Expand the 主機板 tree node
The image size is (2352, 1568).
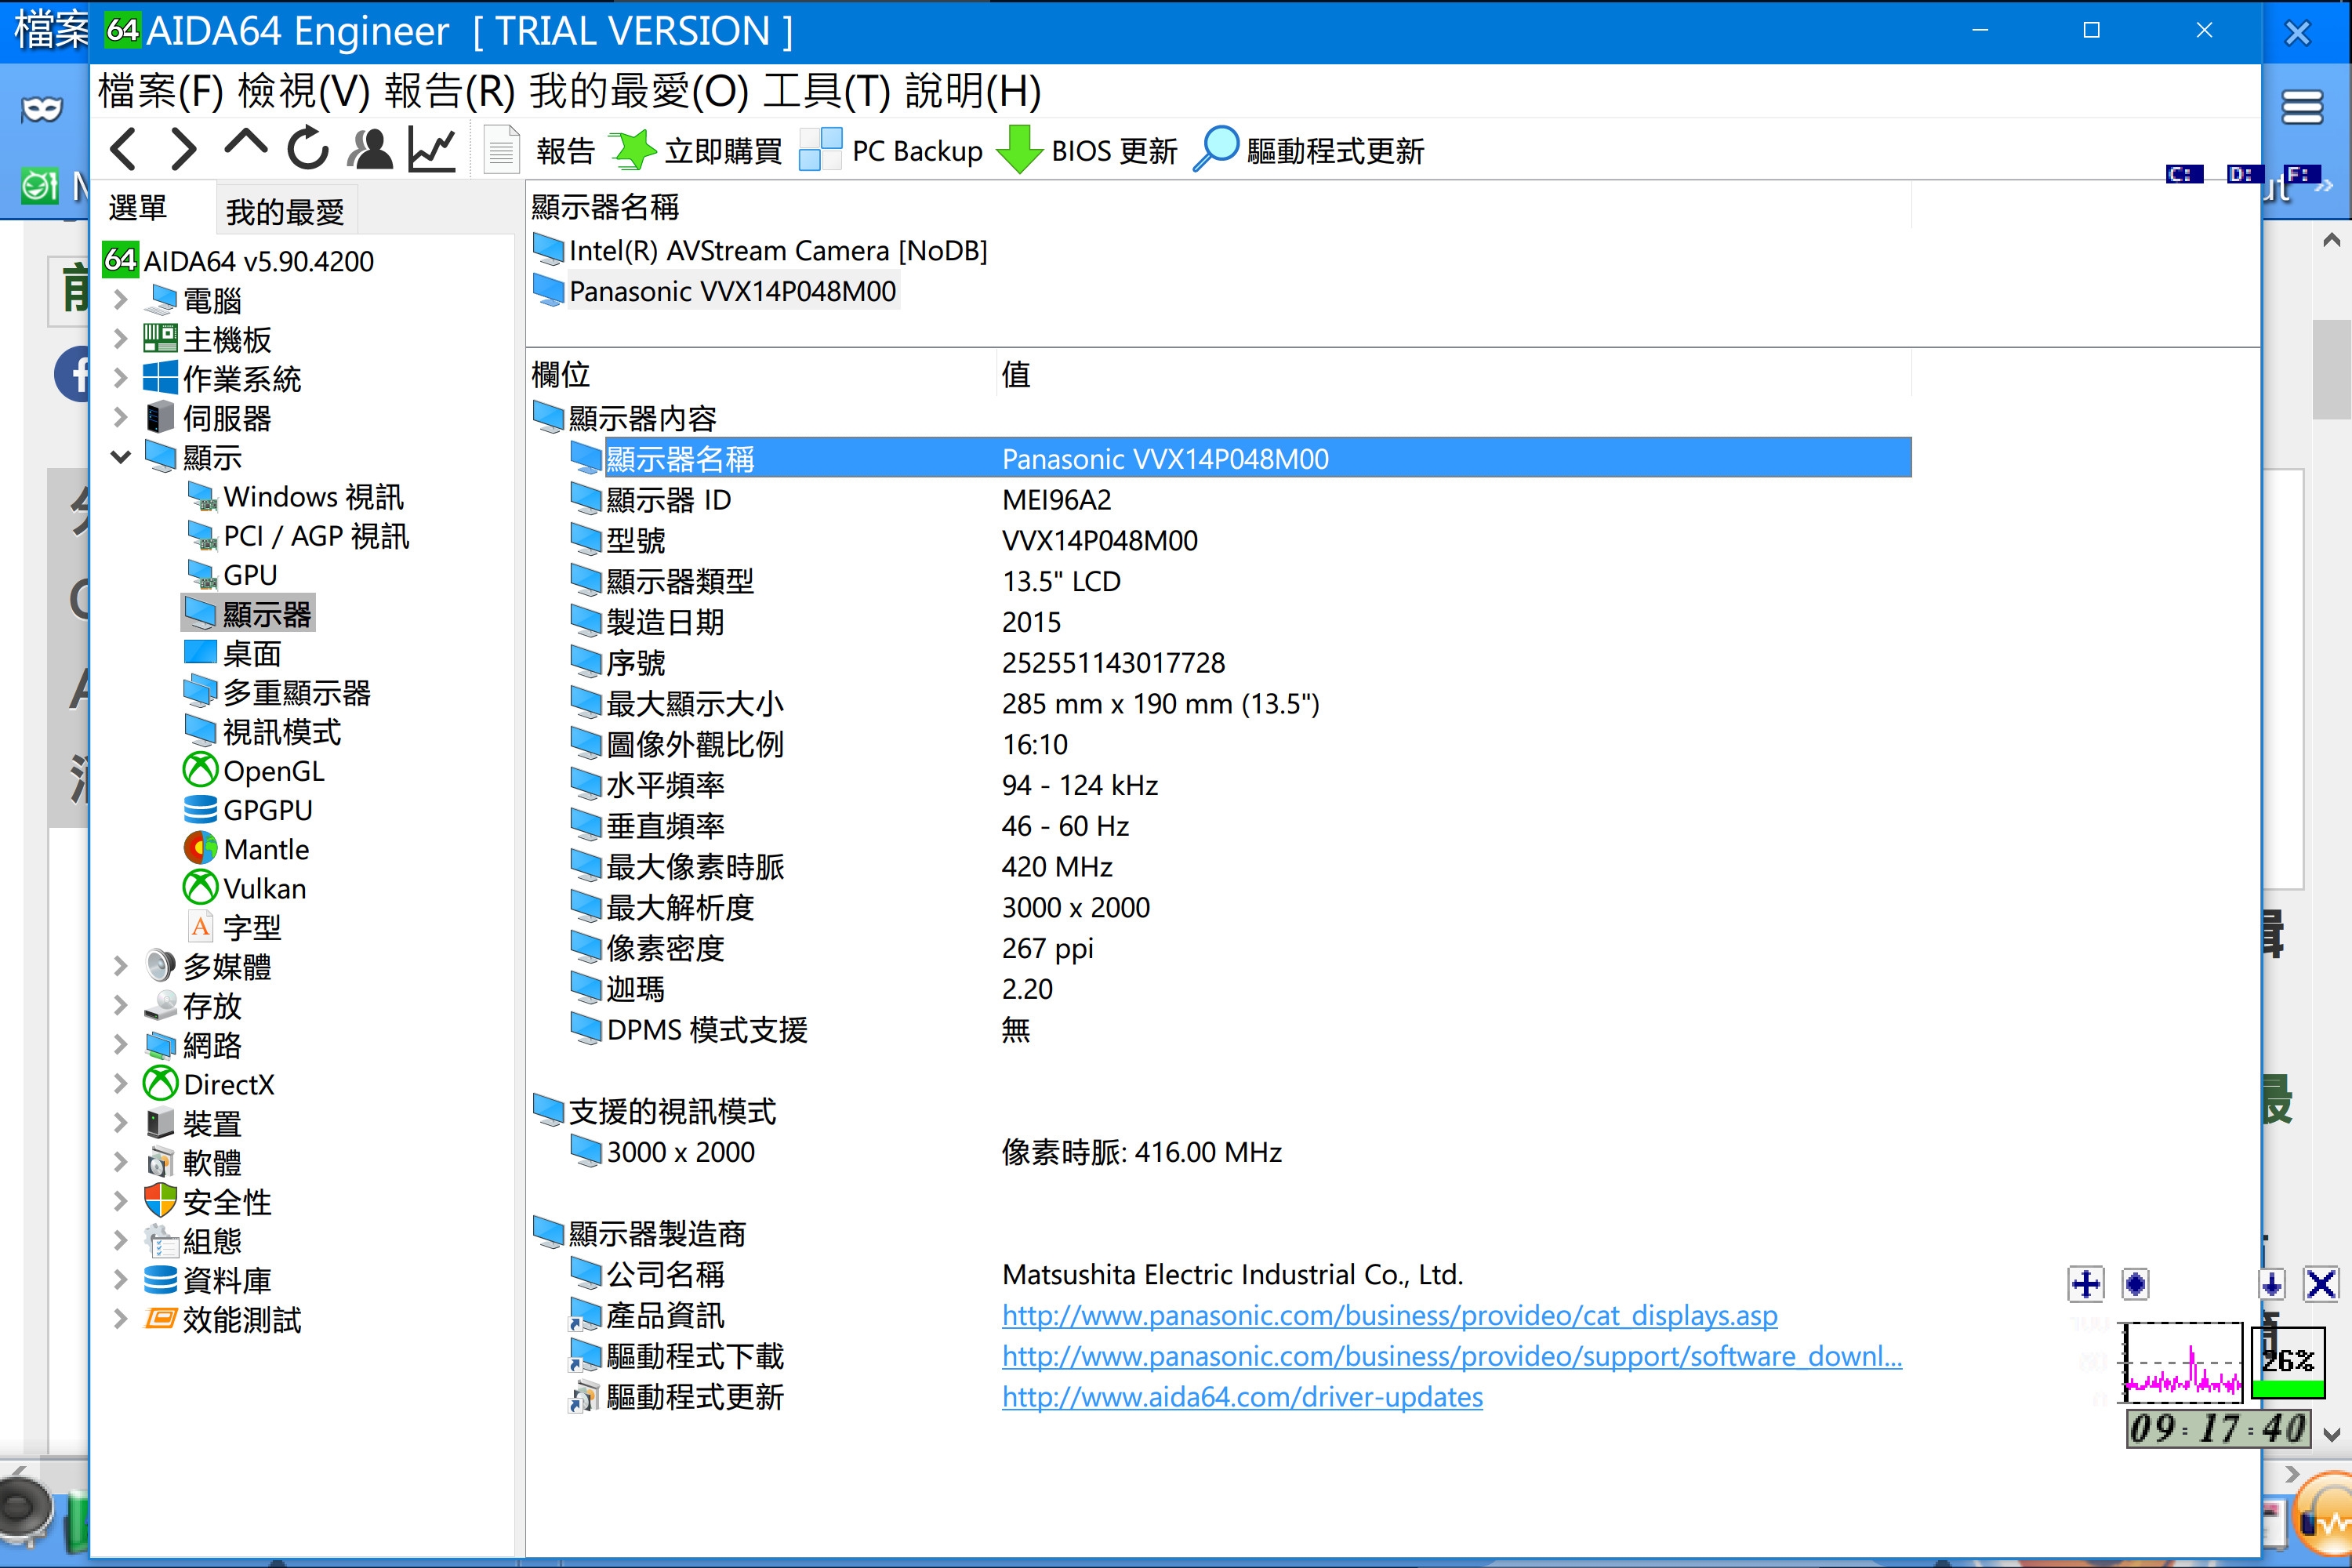pos(120,339)
